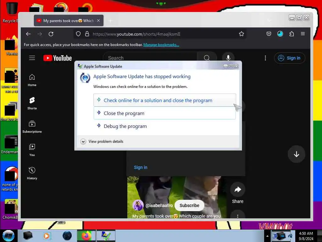Image resolution: width=322 pixels, height=242 pixels.
Task: Click the Firefox URL address field
Action: tap(160, 34)
